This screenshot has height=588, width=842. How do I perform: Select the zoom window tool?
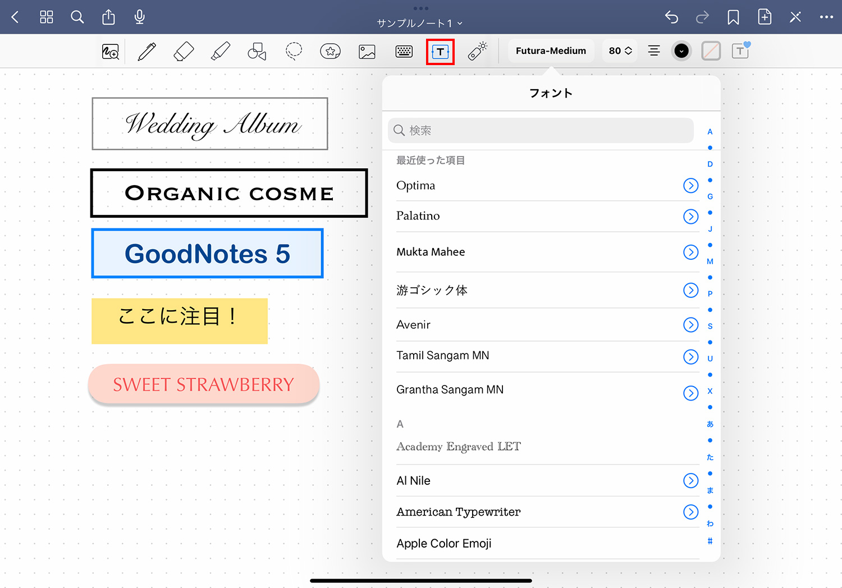click(111, 52)
